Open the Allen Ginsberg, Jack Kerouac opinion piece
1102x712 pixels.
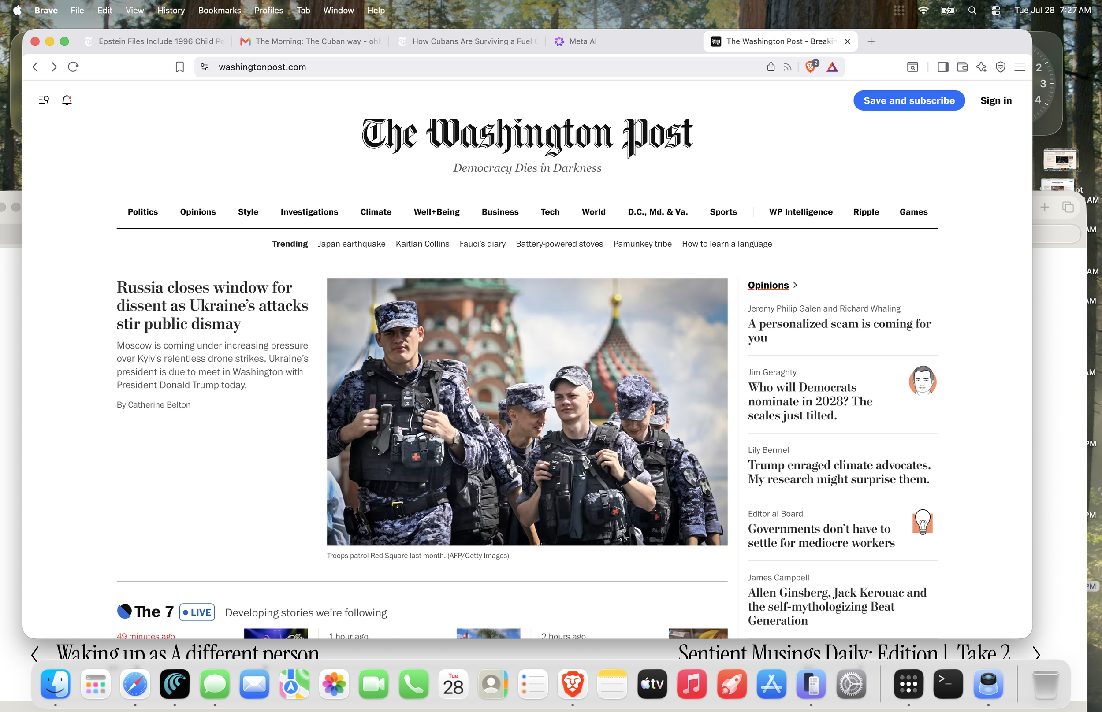click(838, 606)
